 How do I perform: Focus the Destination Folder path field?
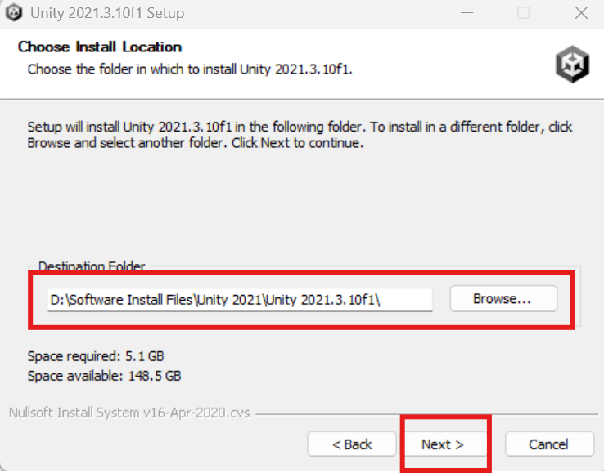(x=240, y=300)
